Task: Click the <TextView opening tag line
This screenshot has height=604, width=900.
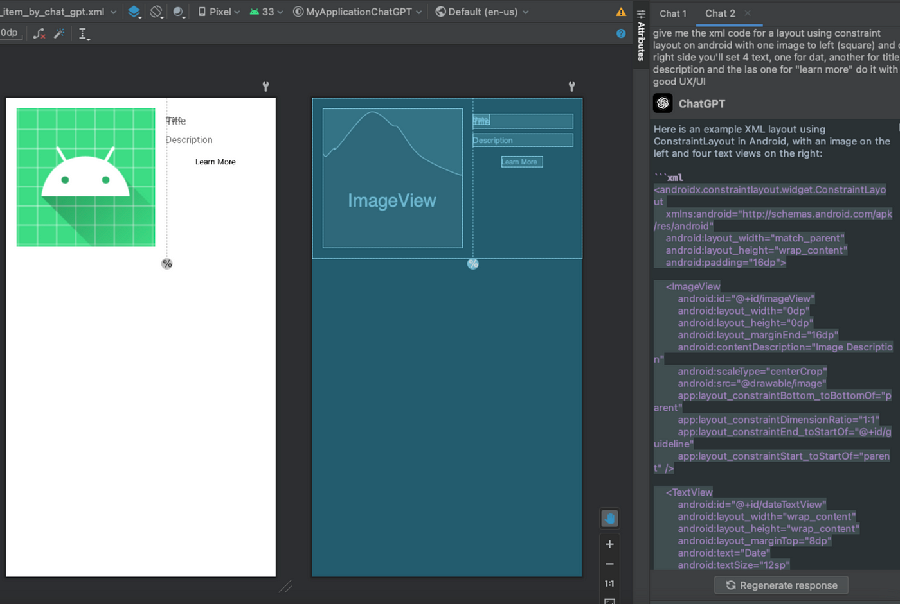Action: click(689, 492)
